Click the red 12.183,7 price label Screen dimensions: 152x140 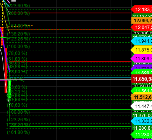[x=142, y=10]
